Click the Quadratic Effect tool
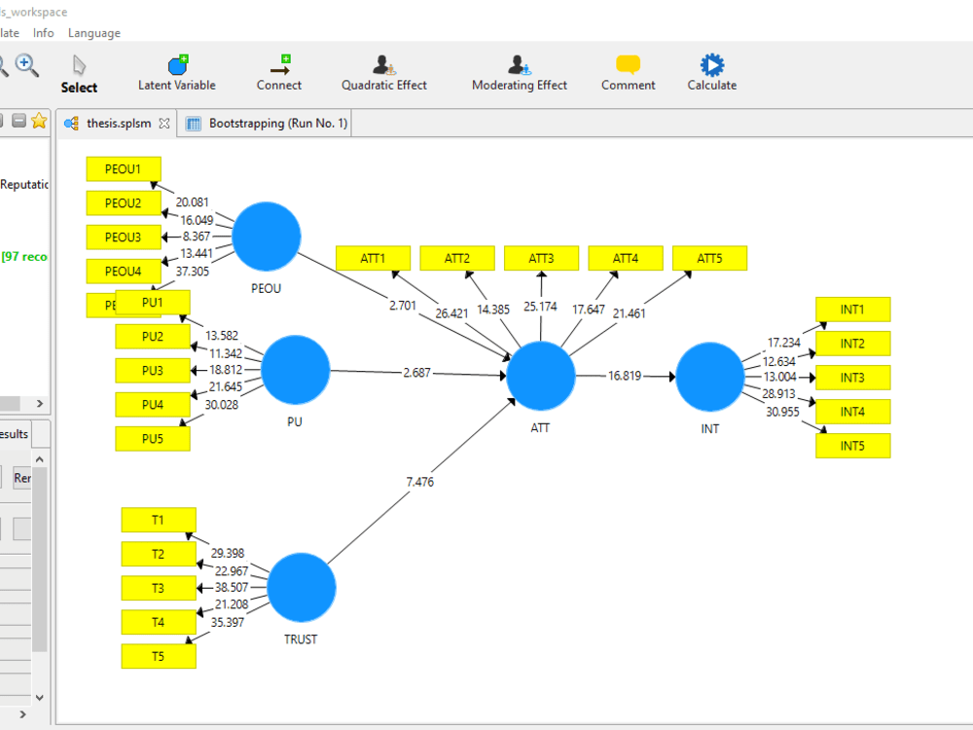 (x=383, y=68)
